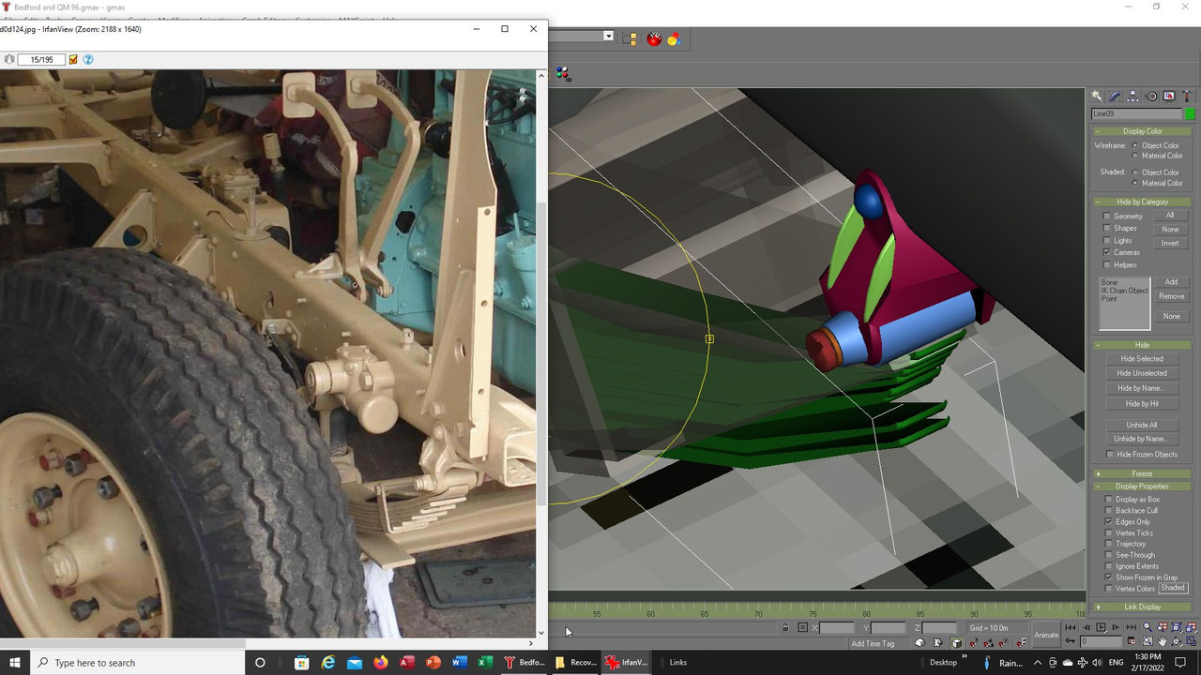Screen dimensions: 1201x675
Task: Toggle the Geometry hide checkbox
Action: (1107, 217)
